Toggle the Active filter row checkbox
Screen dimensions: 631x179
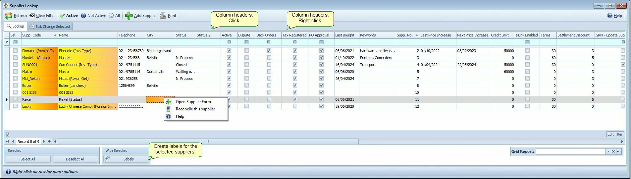click(x=229, y=42)
